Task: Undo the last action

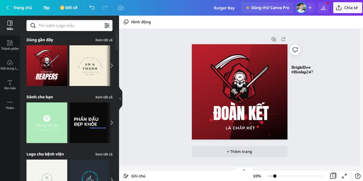Action: click(92, 8)
